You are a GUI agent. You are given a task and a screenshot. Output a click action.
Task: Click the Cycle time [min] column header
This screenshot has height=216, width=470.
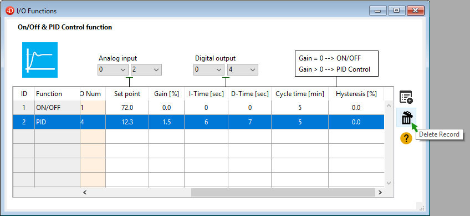[x=300, y=94]
